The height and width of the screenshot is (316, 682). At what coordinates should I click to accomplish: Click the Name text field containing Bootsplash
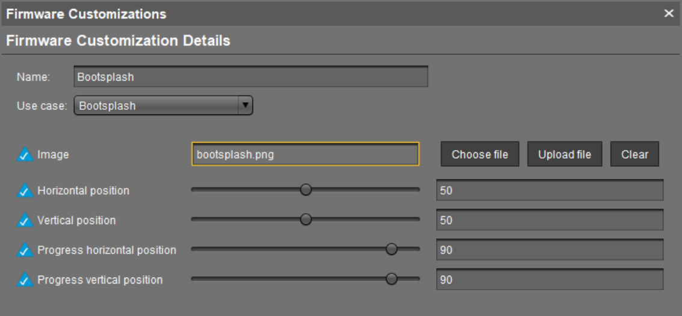coord(250,77)
